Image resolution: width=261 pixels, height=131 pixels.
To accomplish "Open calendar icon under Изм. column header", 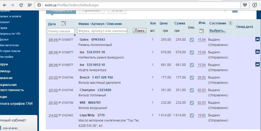I will pos(201,31).
